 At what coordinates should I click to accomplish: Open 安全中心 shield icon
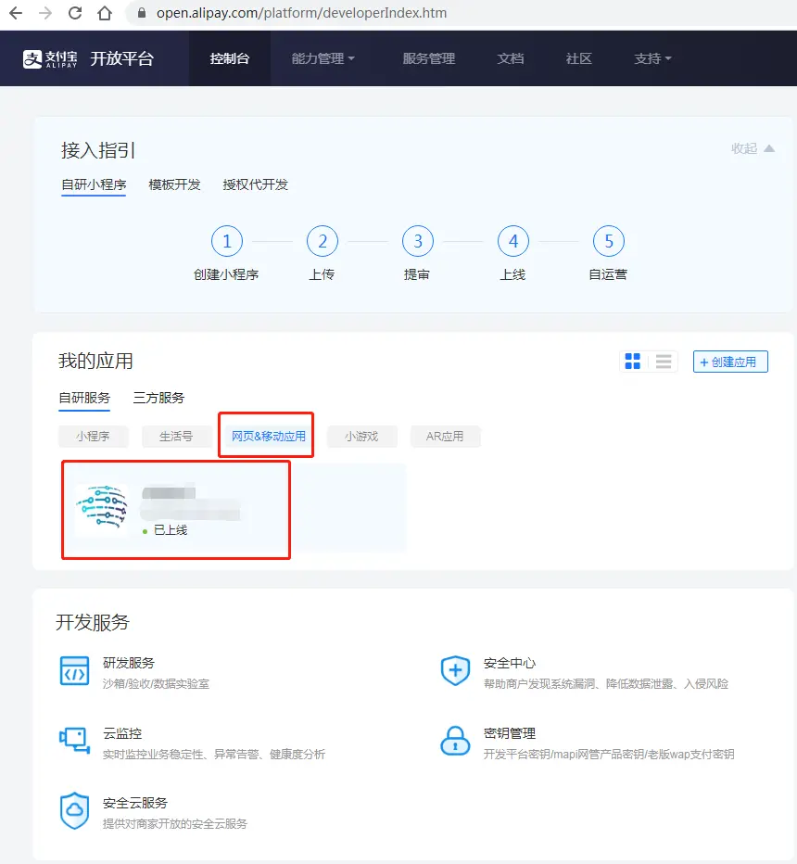point(455,670)
